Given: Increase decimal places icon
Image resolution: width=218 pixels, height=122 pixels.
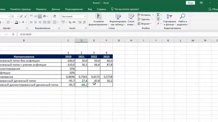Looking at the screenshot, I should coord(80,22).
